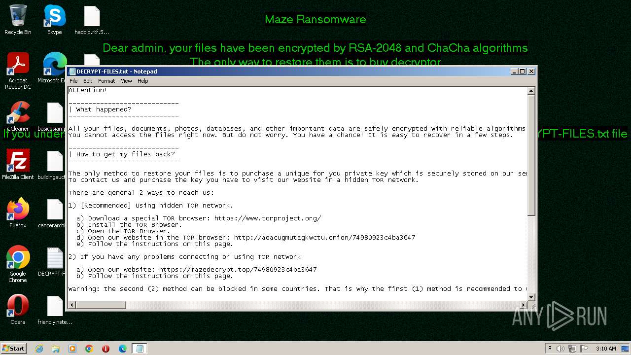Click the 'Maze Ransomware' wallpaper heading
This screenshot has width=631, height=355.
(x=315, y=20)
